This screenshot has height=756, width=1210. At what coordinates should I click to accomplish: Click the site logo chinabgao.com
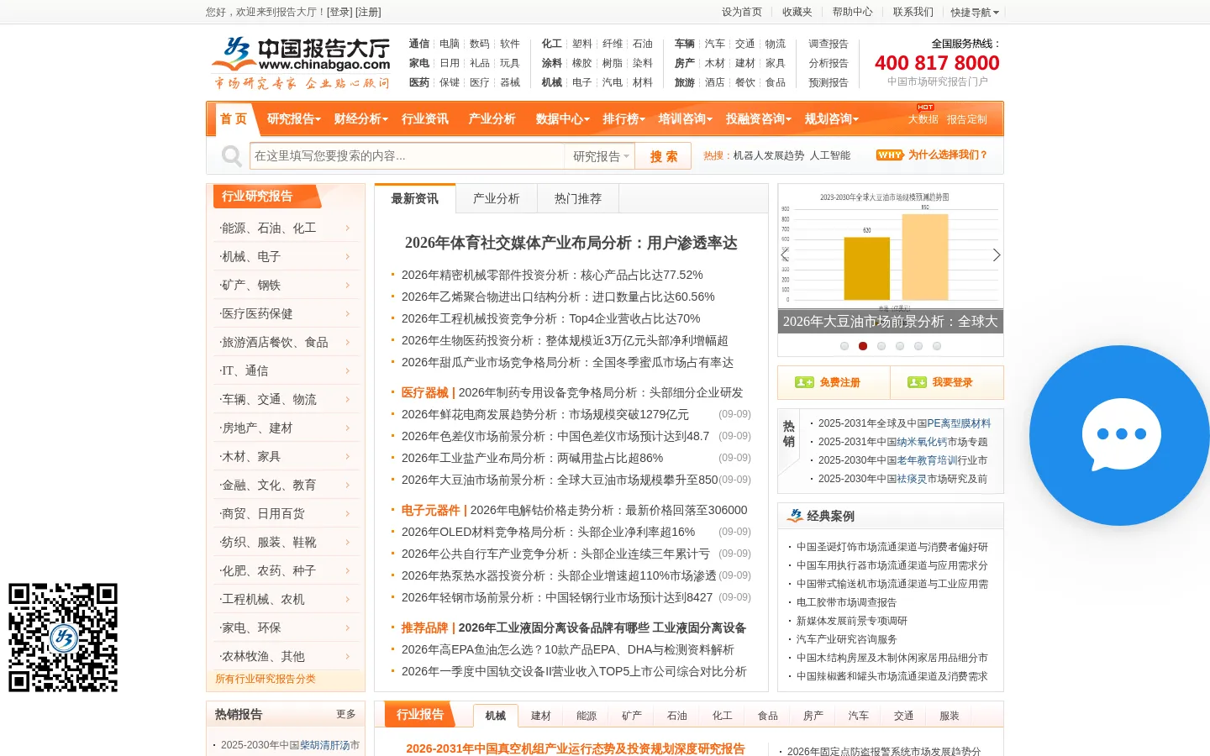tap(301, 63)
